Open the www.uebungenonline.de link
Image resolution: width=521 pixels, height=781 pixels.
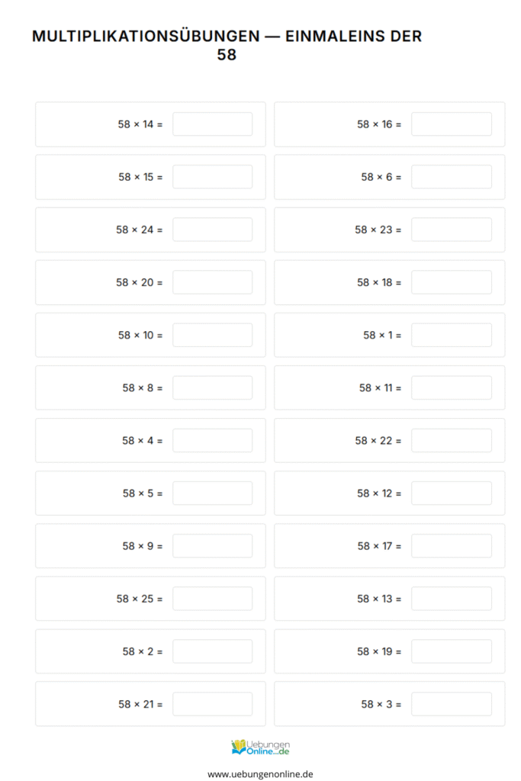260,773
